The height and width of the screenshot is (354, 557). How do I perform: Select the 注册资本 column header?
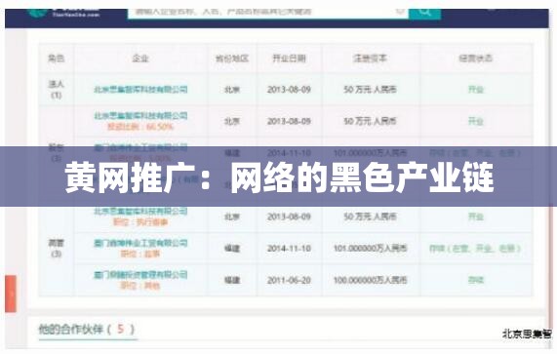pyautogui.click(x=370, y=59)
